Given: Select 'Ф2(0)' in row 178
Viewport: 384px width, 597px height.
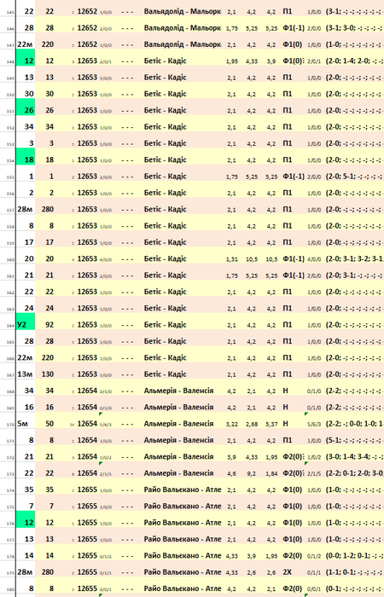Looking at the screenshot, I should coord(292,556).
